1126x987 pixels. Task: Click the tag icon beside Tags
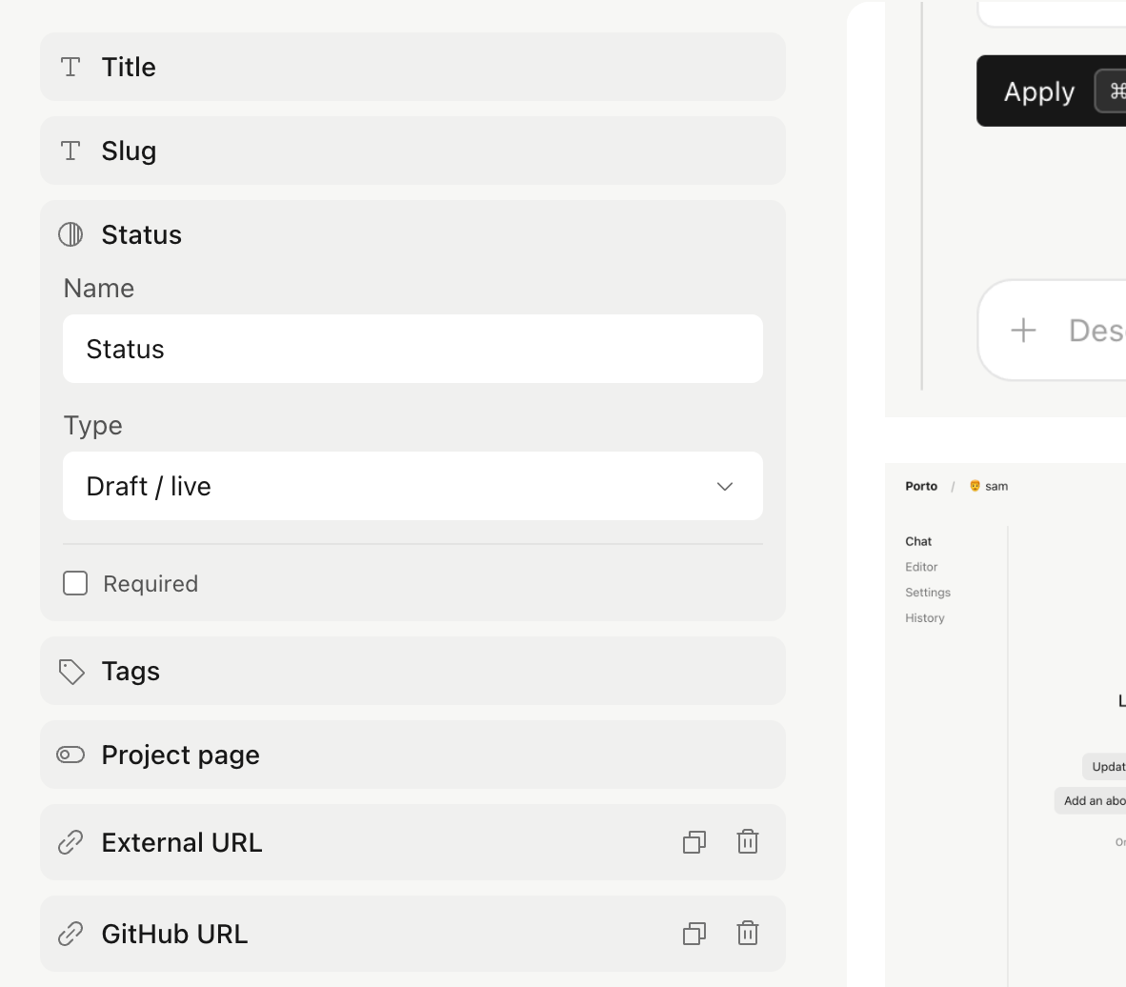click(71, 672)
